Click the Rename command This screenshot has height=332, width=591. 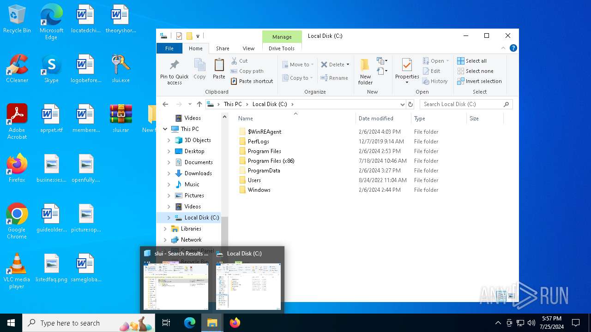click(334, 78)
